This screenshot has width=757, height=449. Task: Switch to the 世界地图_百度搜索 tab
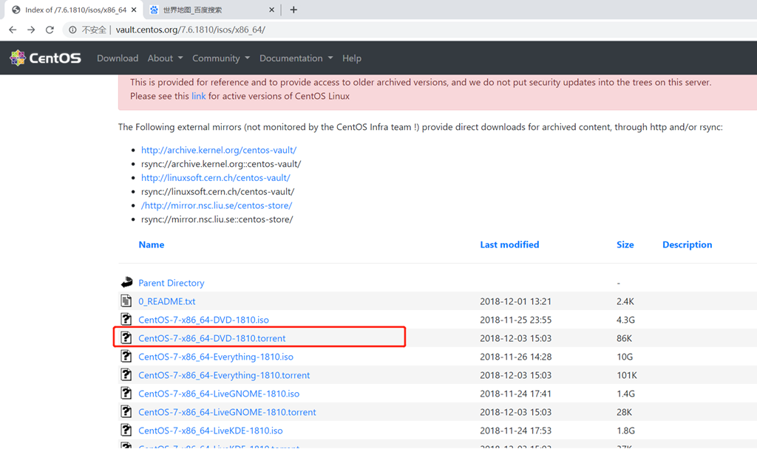pos(212,10)
